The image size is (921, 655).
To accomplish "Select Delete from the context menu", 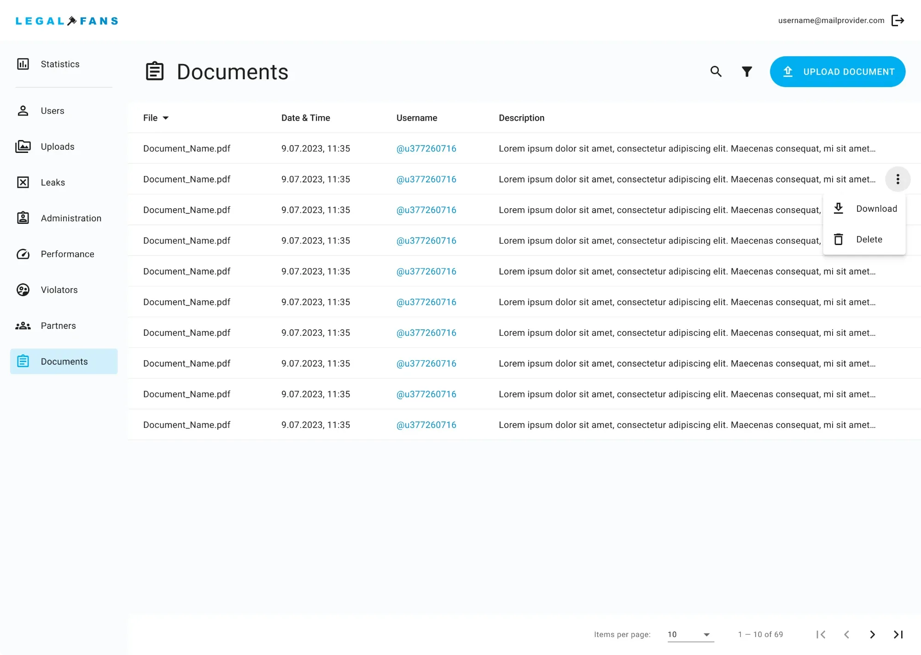I will click(864, 240).
